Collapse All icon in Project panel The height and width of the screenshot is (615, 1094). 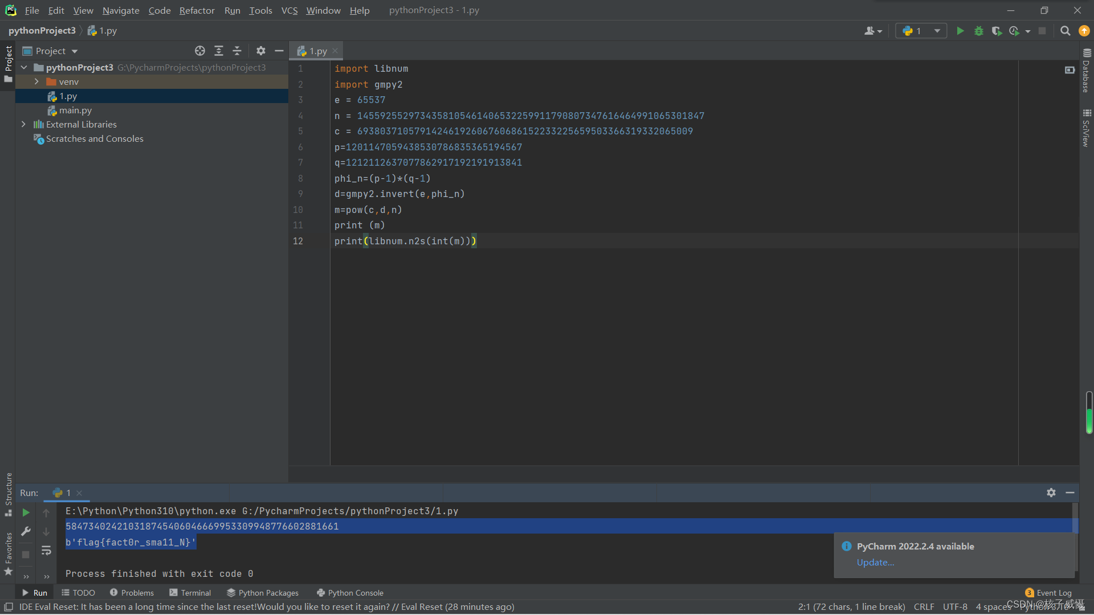pos(237,51)
